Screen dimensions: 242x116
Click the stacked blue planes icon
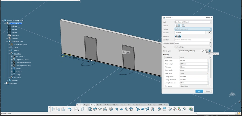pos(95,109)
